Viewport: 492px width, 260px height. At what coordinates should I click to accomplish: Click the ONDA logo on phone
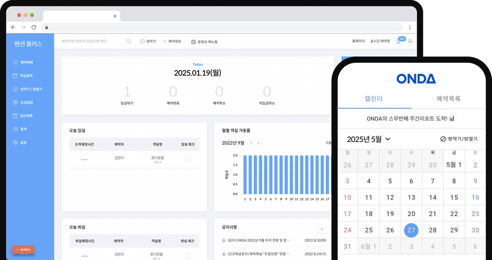tap(416, 79)
